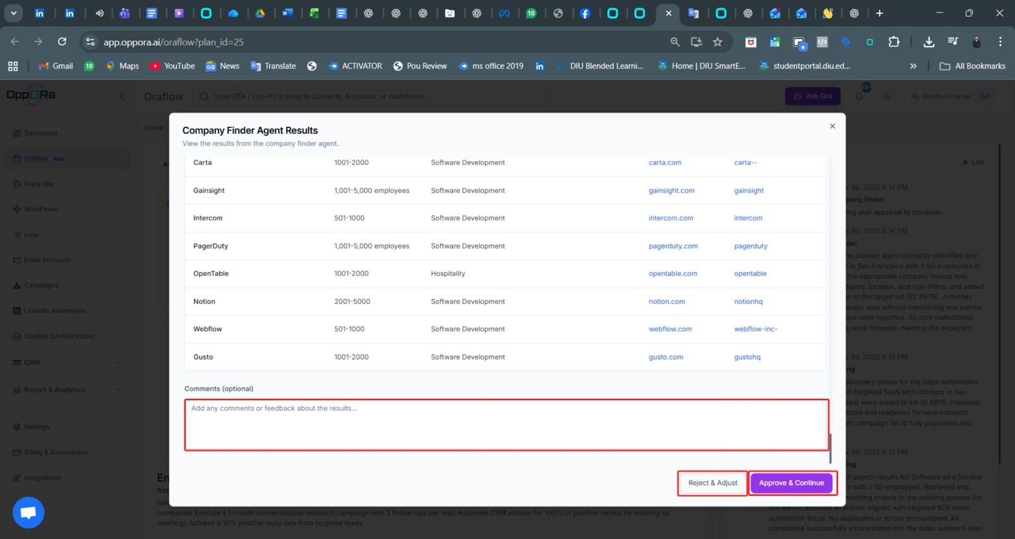Open Chrome three-dot menu
The image size is (1015, 539).
click(x=1000, y=42)
